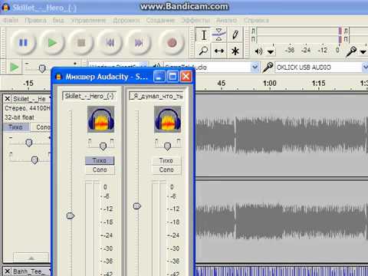
Task: Toggle Тихо mute on Skillet mixer strip
Action: 100,160
